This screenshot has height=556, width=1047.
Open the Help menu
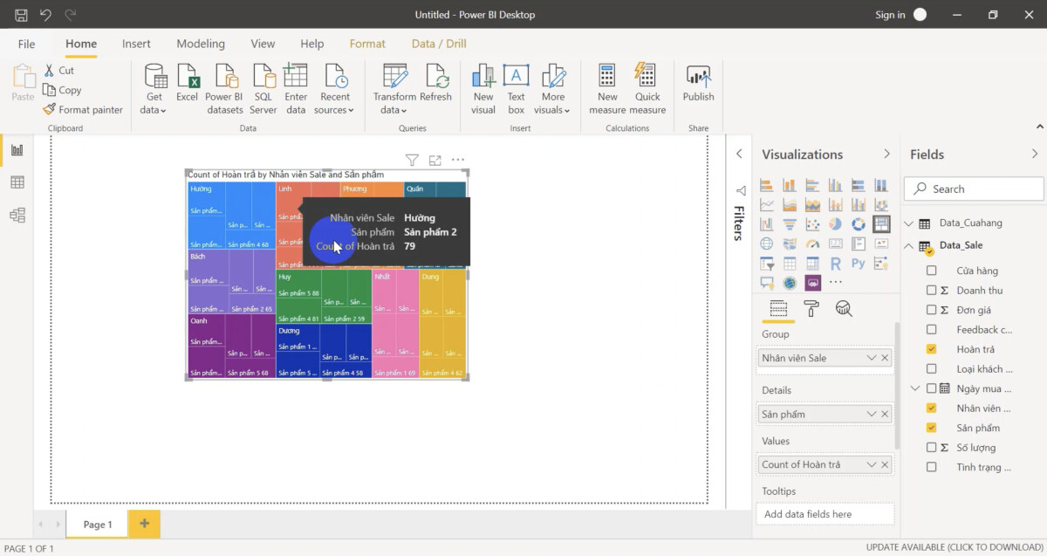[x=311, y=43]
